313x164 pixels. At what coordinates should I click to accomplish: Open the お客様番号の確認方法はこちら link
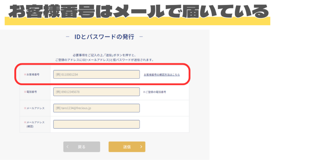tap(162, 75)
